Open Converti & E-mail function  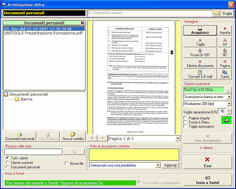pos(200,74)
